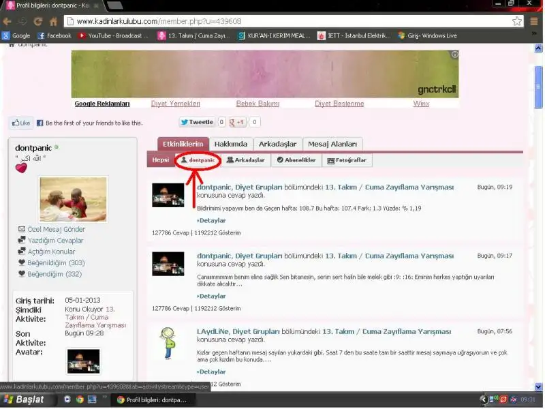Open the YouTube - Broadcast bookmark
This screenshot has width=545, height=409.
pos(114,36)
